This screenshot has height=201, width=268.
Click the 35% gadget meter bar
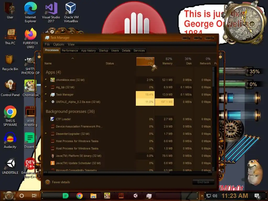tap(233, 71)
